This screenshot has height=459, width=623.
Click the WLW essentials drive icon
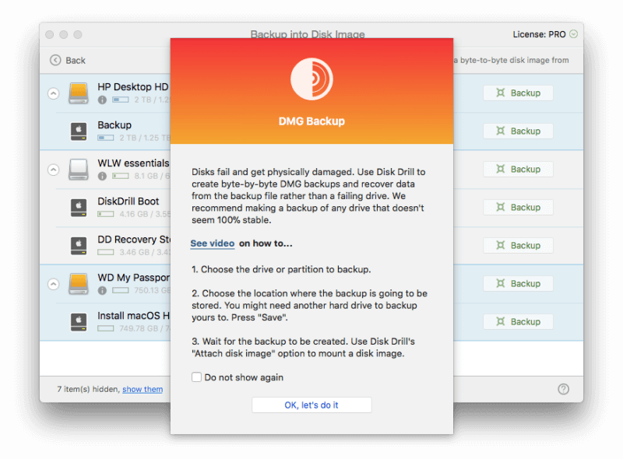(x=79, y=169)
